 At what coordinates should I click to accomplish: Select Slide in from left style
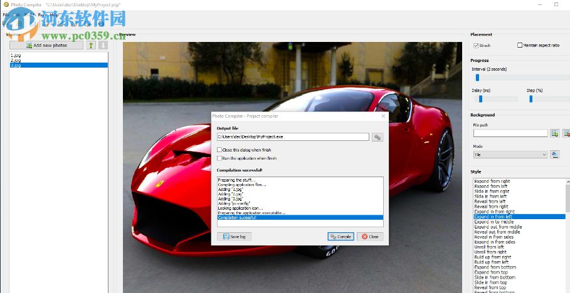pos(490,197)
